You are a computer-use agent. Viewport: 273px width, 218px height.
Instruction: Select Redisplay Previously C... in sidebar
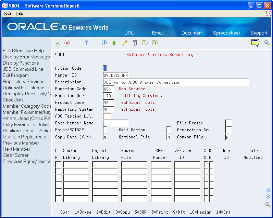27,94
